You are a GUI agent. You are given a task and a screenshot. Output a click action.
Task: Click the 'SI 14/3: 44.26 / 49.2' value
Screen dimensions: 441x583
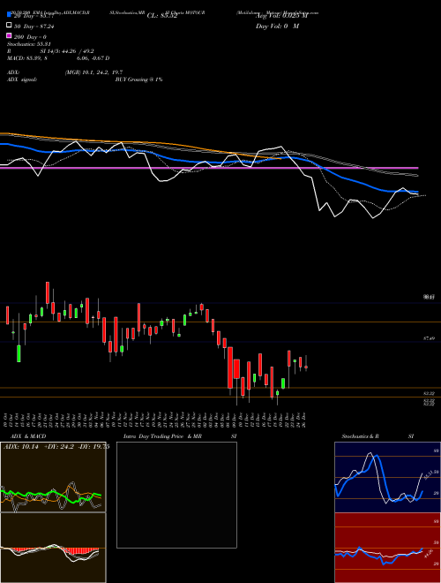[x=67, y=51]
